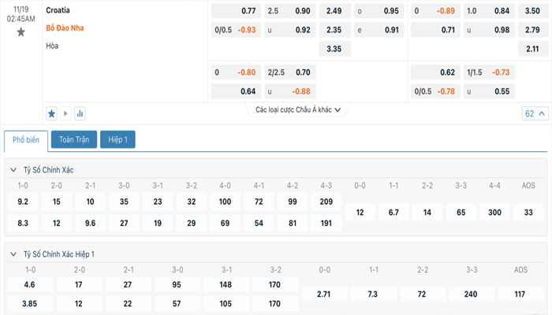This screenshot has width=552, height=315.
Task: Select AOS odds 33 in correct score
Action: click(x=528, y=213)
